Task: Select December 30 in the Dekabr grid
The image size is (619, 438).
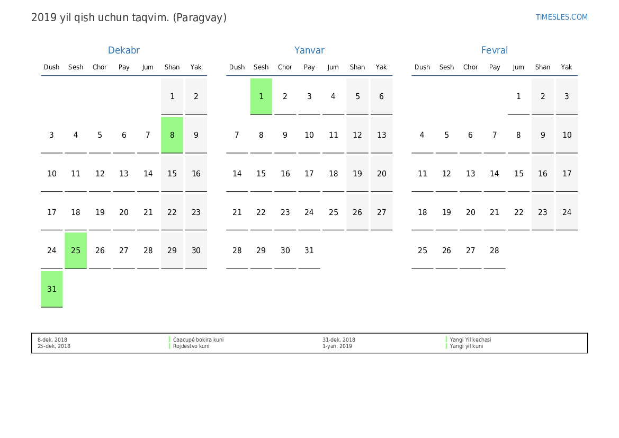Action: point(196,251)
